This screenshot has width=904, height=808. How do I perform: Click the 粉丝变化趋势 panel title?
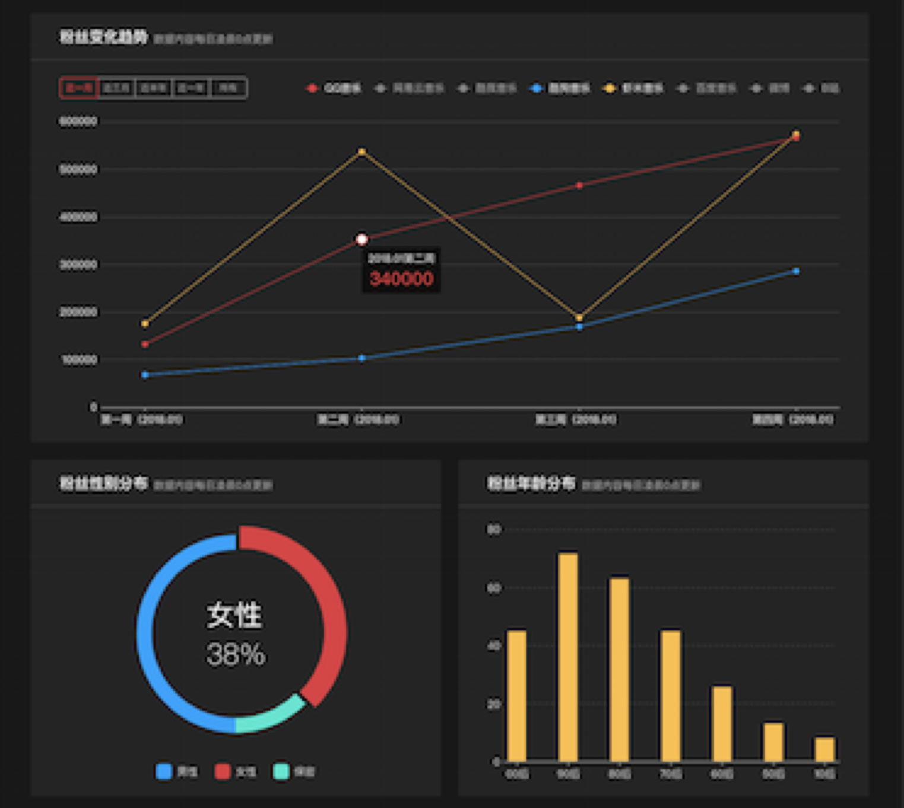(103, 37)
